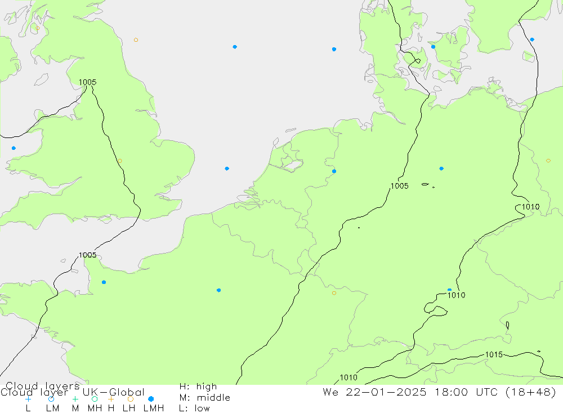Viewport: 563px width, 413px height.
Task: Click the 'H: high' legend text
Action: coord(198,387)
